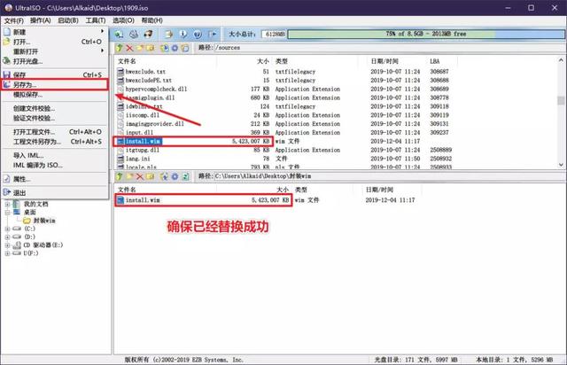This screenshot has width=567, height=365.
Task: Expand the 新建 submenu arrow
Action: click(103, 32)
